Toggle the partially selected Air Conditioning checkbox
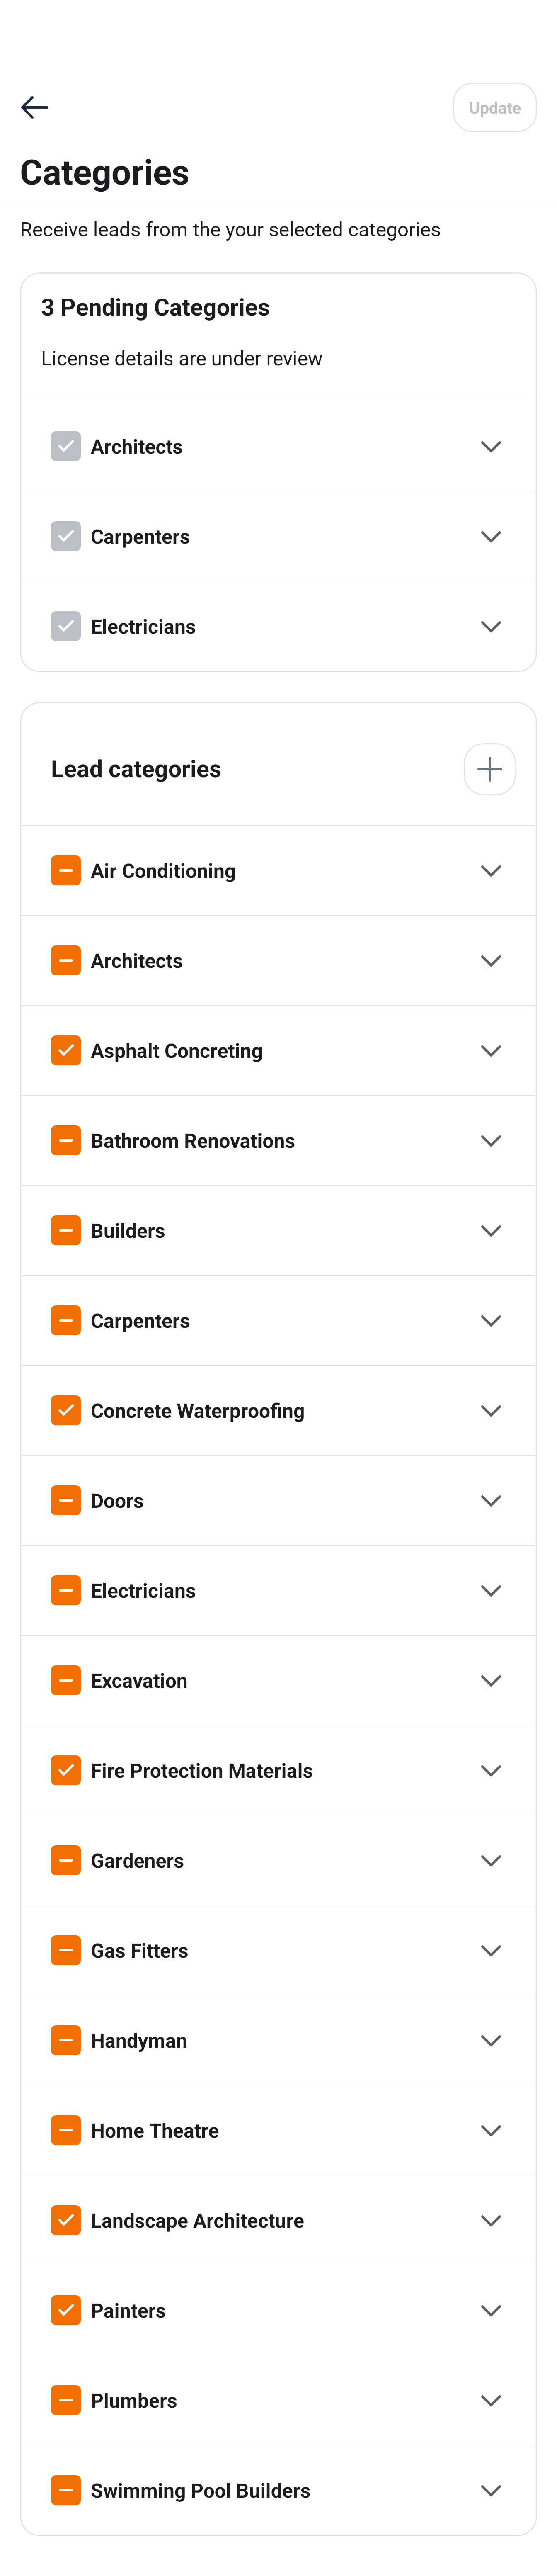 [x=66, y=870]
